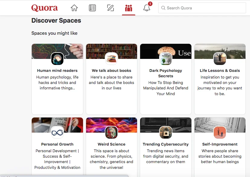Screen dimensions: 250x177
Task: Click Personal Growth infinity avatar
Action: [57, 132]
